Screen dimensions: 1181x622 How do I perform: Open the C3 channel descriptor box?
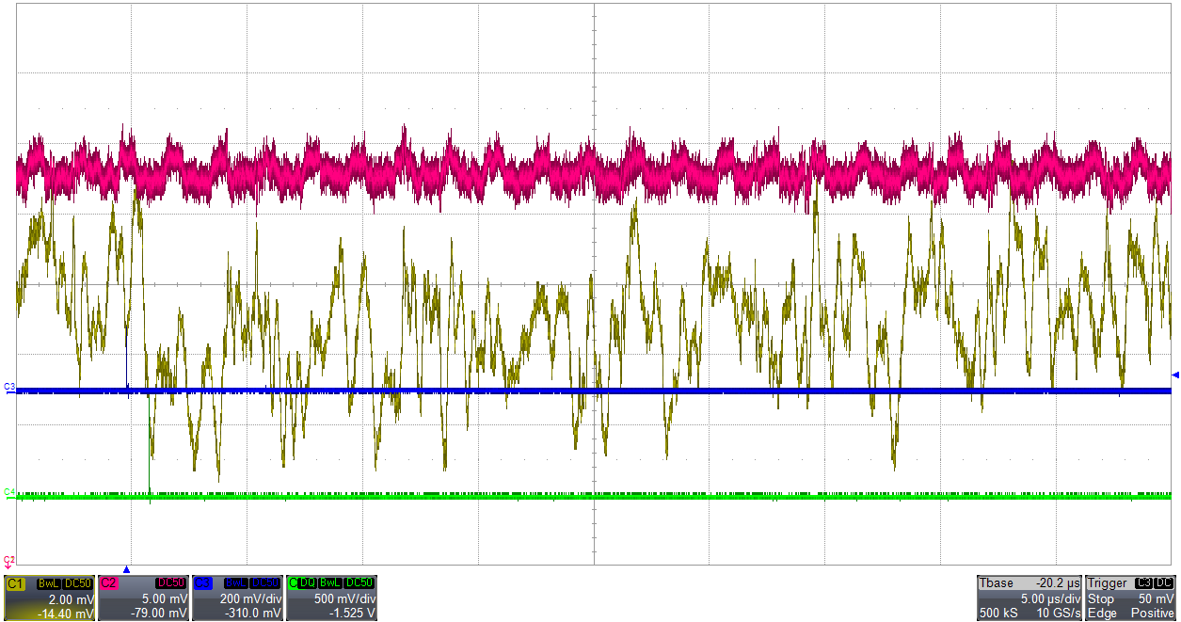point(237,598)
